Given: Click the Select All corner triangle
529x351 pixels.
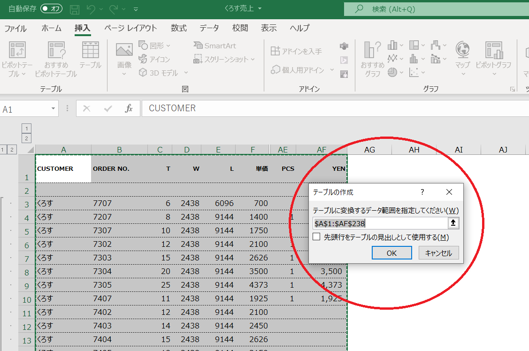Looking at the screenshot, I should click(x=31, y=150).
